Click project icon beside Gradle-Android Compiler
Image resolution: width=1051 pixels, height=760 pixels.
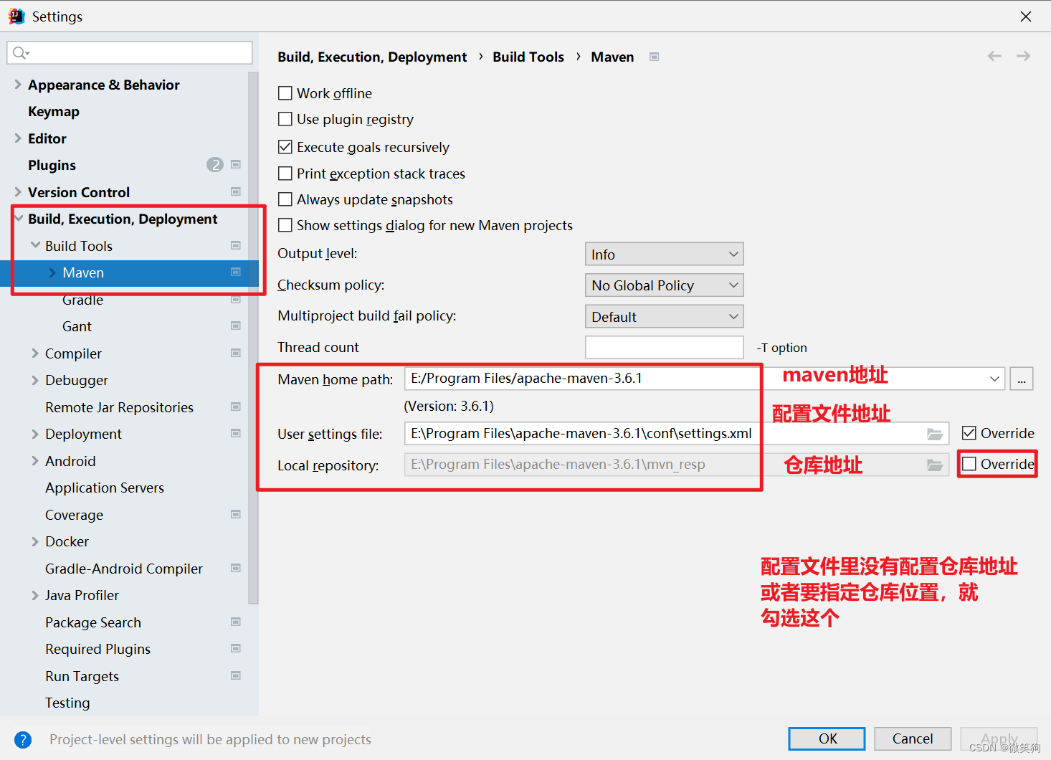pos(235,568)
